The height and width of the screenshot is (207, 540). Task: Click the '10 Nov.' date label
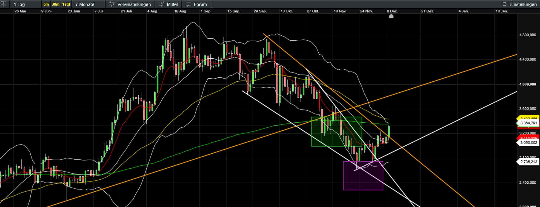coord(340,11)
